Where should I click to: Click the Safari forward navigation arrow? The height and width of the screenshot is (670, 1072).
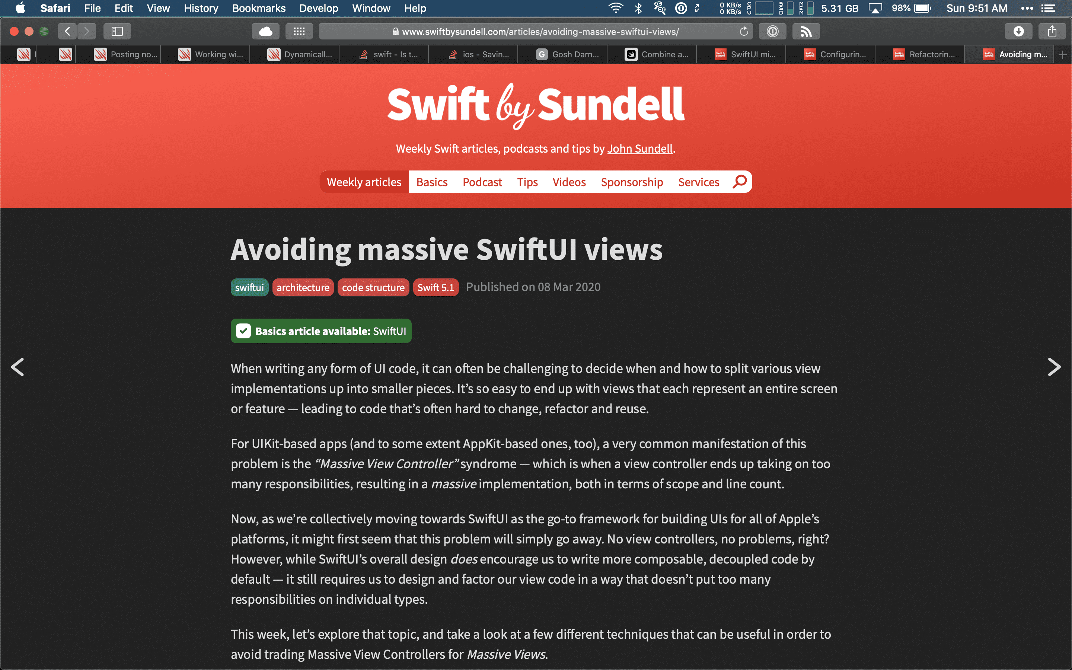86,31
